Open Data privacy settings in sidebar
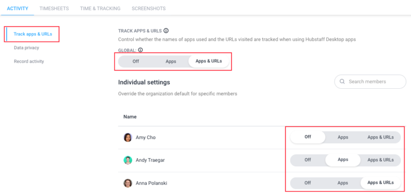 coord(26,48)
